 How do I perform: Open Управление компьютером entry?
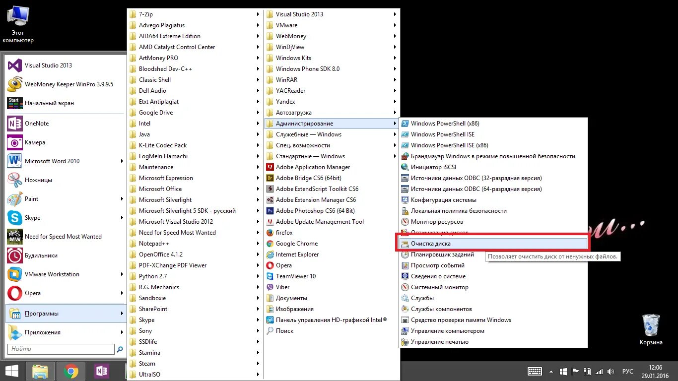coord(493,331)
